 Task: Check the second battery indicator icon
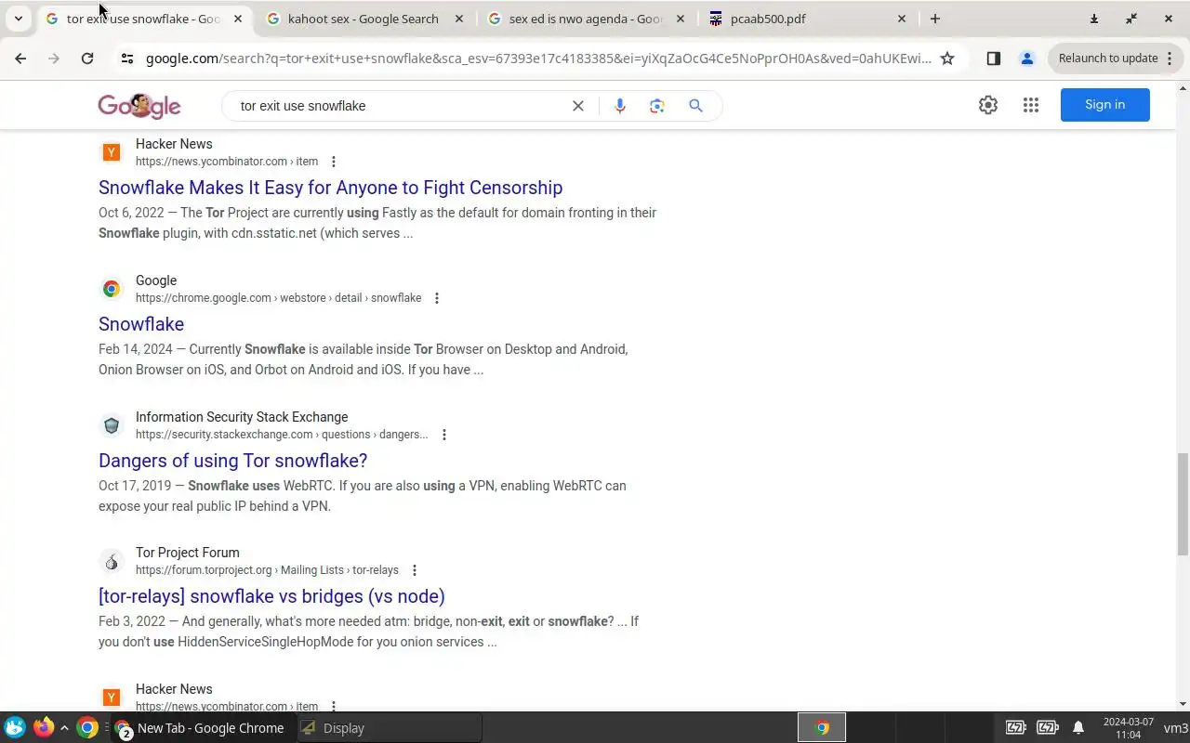pos(1048,727)
